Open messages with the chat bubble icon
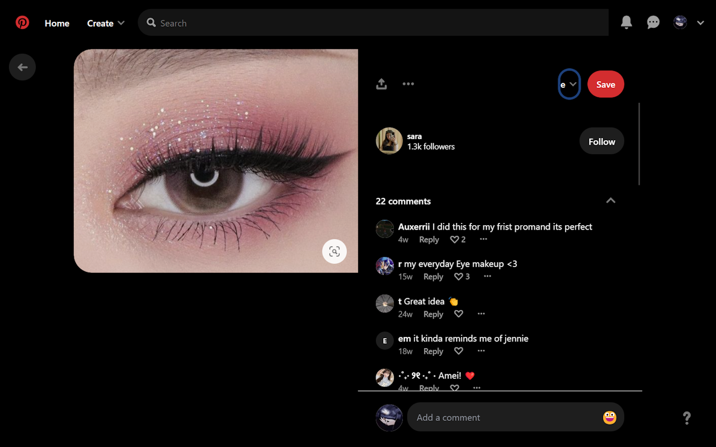716x447 pixels. point(653,22)
